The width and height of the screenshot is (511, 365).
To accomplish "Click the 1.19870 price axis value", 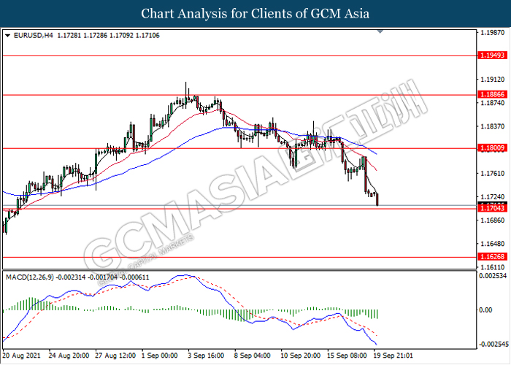I will point(493,33).
